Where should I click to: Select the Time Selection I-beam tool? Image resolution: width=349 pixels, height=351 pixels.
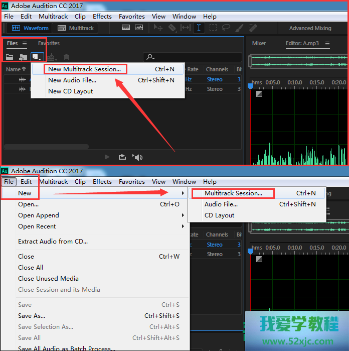tap(199, 28)
